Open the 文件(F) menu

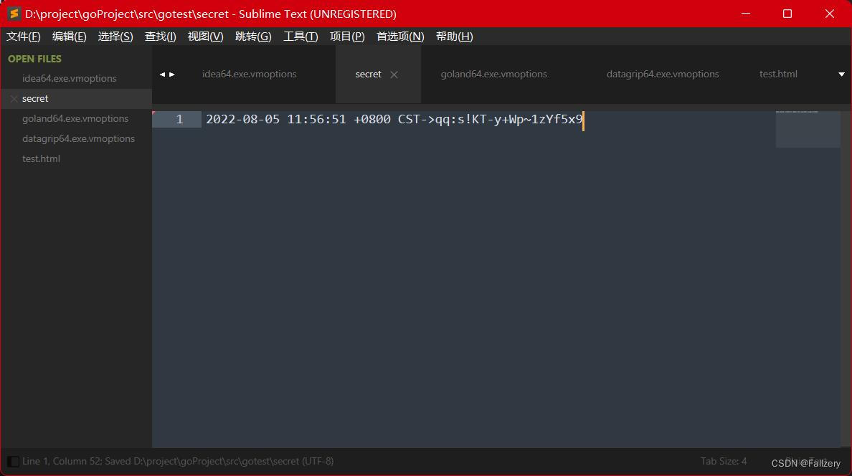point(24,37)
